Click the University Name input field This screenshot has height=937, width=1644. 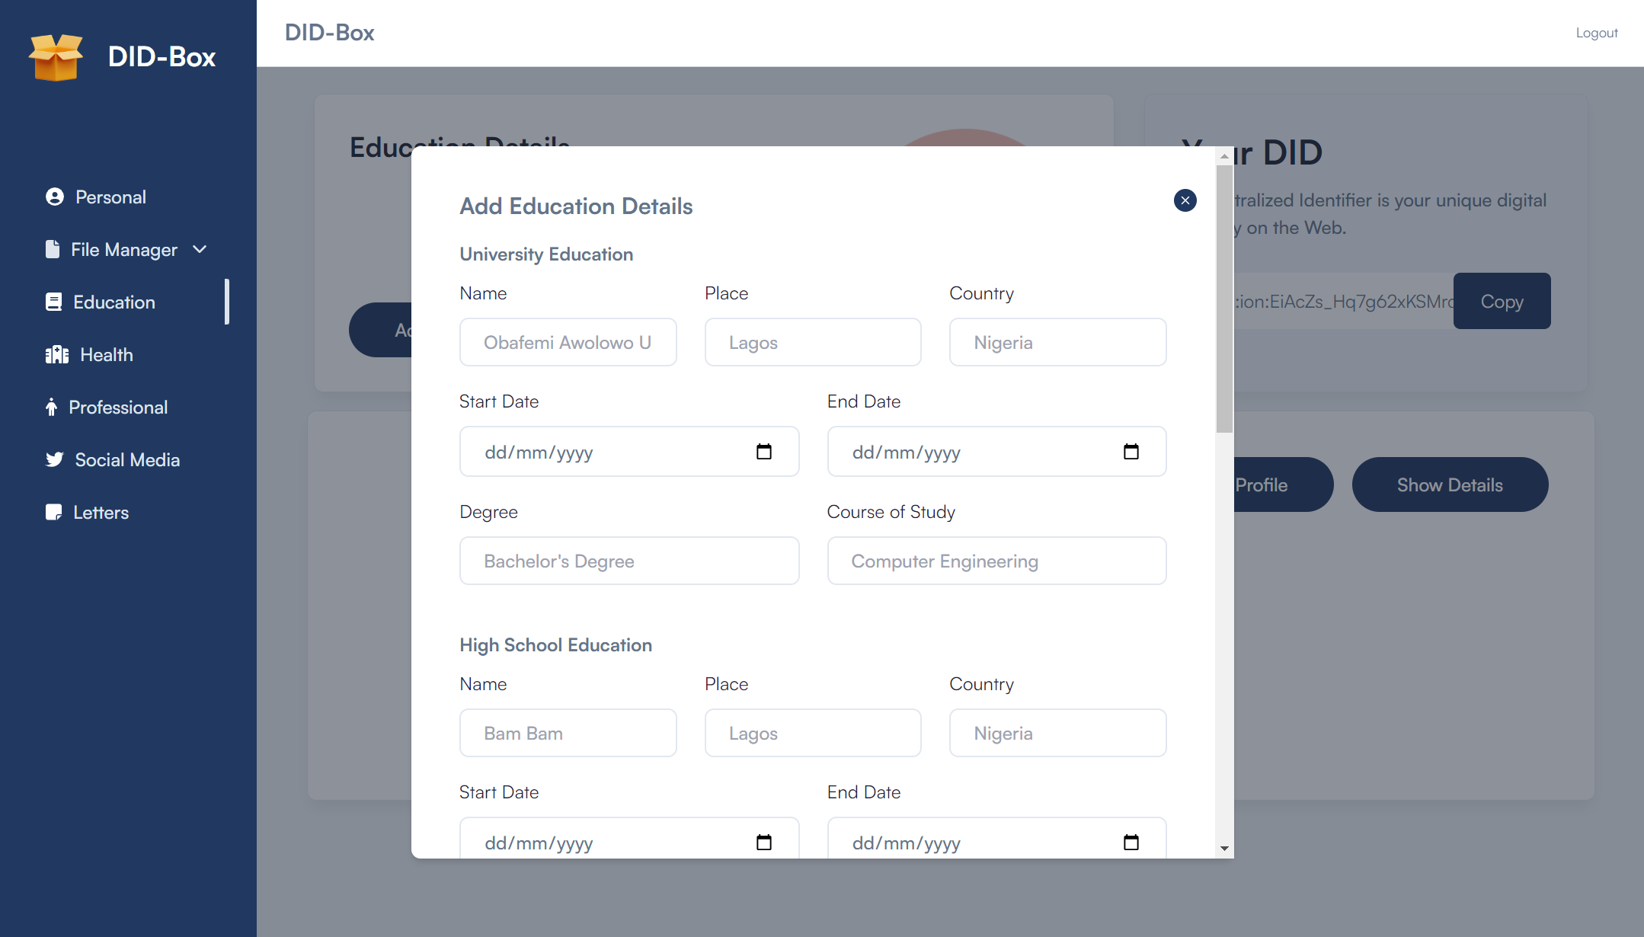point(568,343)
